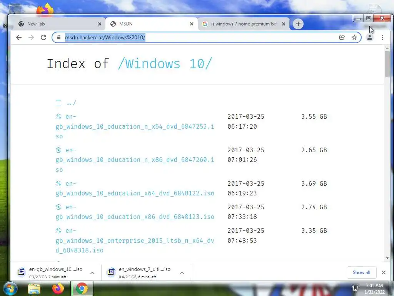Launch Firefox from the taskbar
The width and height of the screenshot is (394, 296).
pos(58,289)
